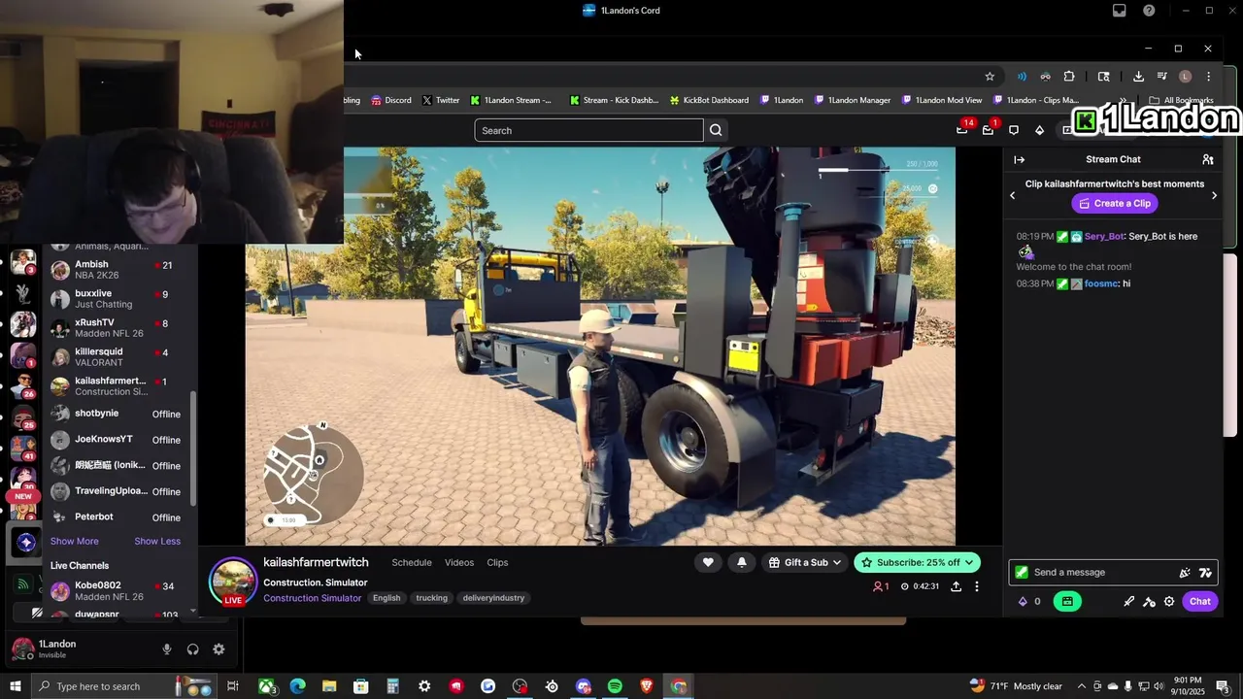Follow channel with the heart icon
This screenshot has width=1243, height=699.
click(x=708, y=562)
